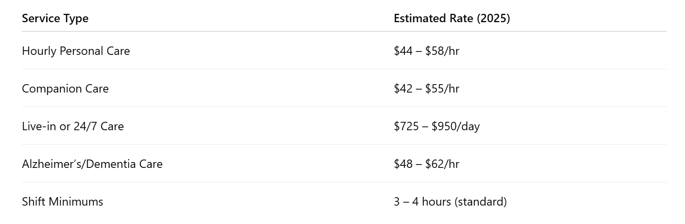Click the $42 – $55/hr rate cell
The height and width of the screenshot is (224, 685).
pyautogui.click(x=427, y=88)
